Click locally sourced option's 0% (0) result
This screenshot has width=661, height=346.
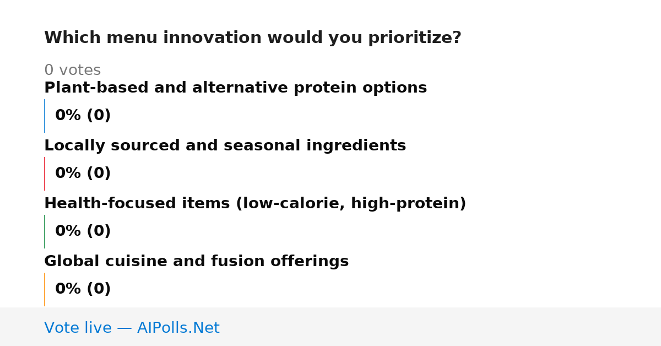tap(83, 174)
